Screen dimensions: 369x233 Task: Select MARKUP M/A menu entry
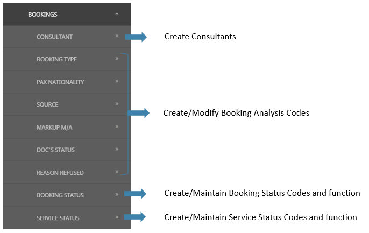tap(67, 127)
